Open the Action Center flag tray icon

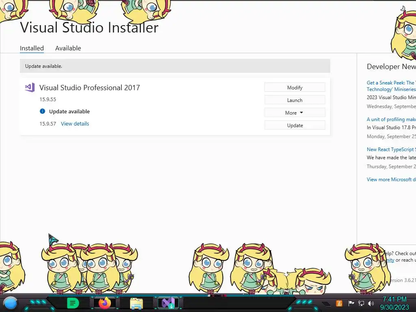click(x=351, y=303)
